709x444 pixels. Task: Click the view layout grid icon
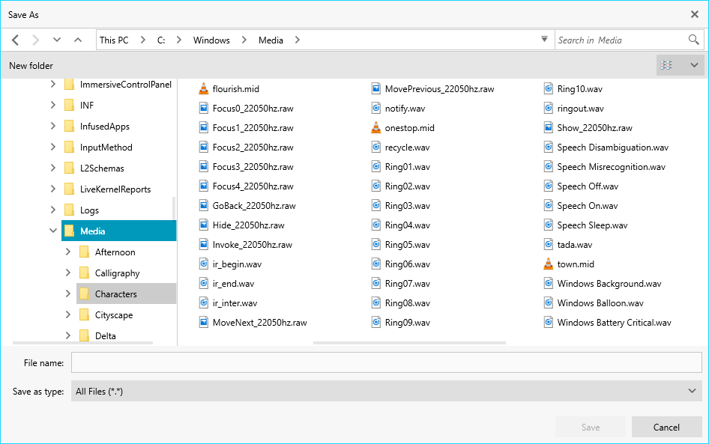[x=666, y=65]
